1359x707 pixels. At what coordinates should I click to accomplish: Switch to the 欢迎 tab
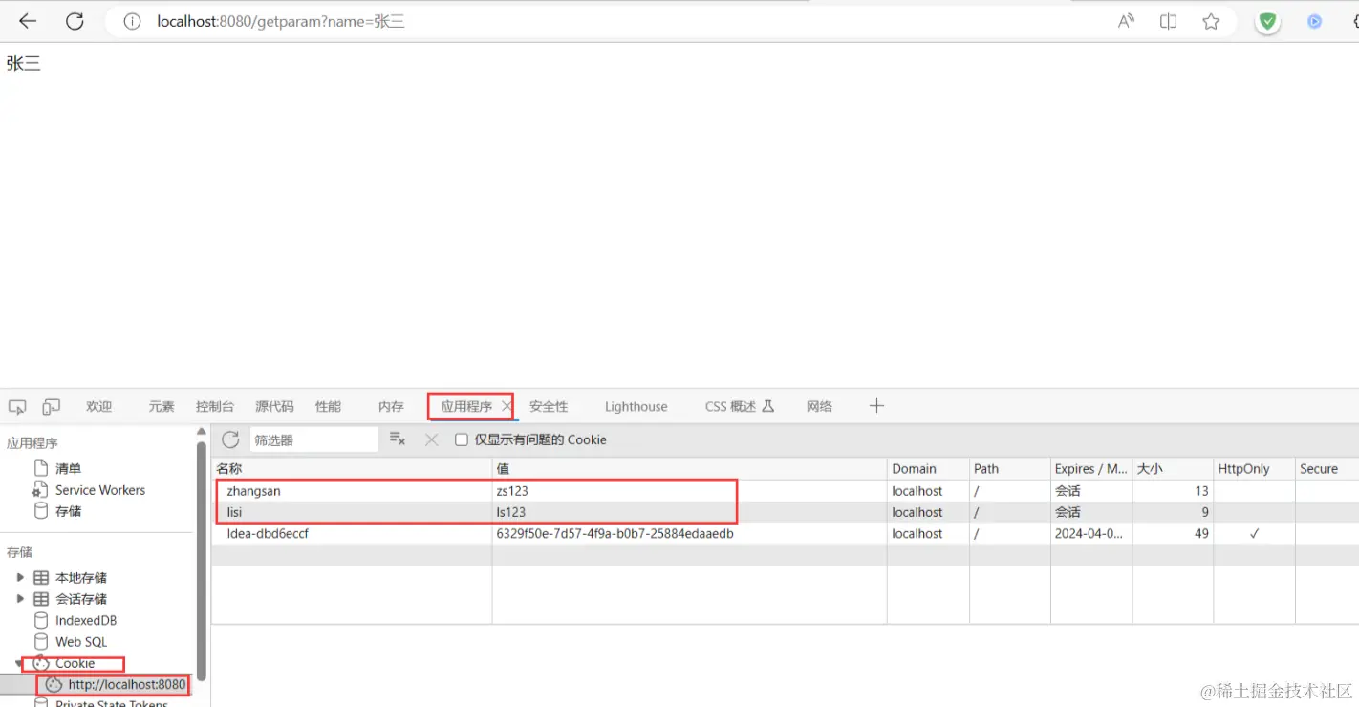[x=98, y=406]
